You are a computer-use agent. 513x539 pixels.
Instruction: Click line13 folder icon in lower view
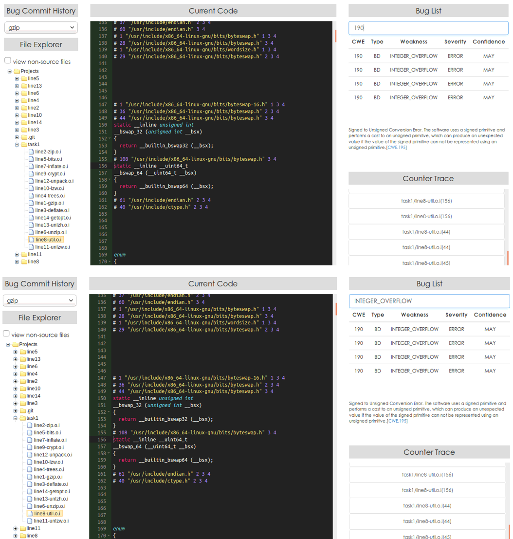point(23,359)
